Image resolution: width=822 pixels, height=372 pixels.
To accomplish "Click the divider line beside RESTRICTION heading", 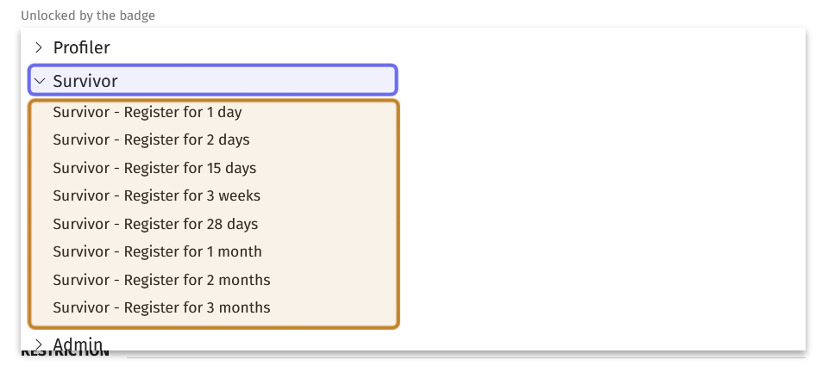I will [466, 358].
